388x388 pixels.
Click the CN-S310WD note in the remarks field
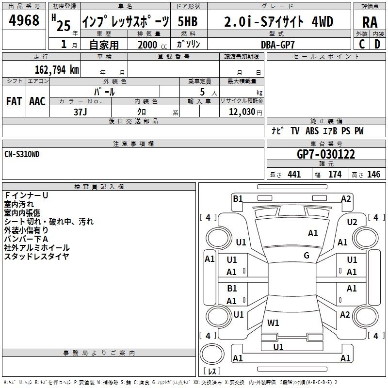[22, 154]
